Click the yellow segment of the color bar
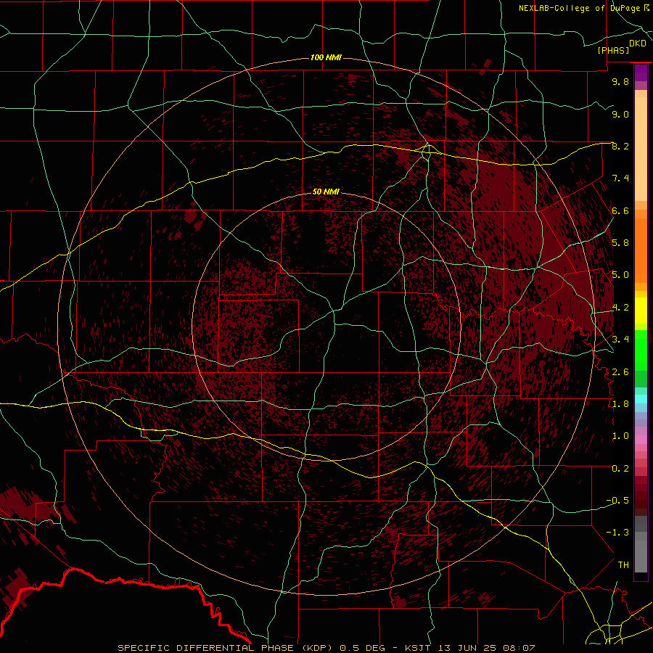653x653 pixels. coord(641,311)
